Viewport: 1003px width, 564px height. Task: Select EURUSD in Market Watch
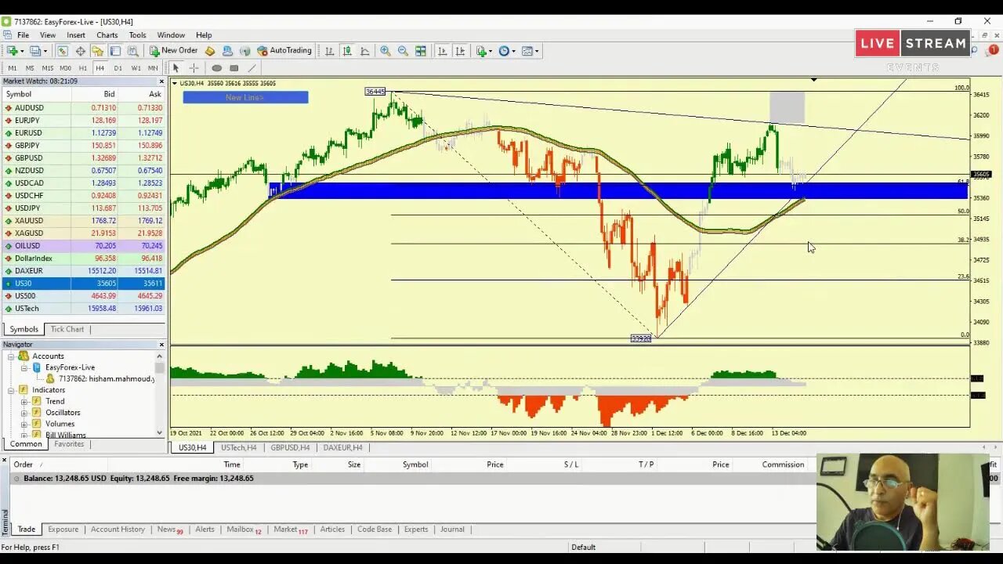[x=83, y=133]
